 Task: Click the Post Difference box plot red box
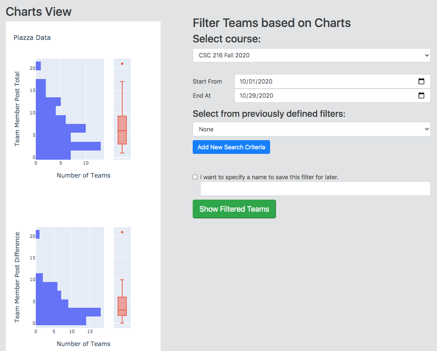pyautogui.click(x=122, y=306)
